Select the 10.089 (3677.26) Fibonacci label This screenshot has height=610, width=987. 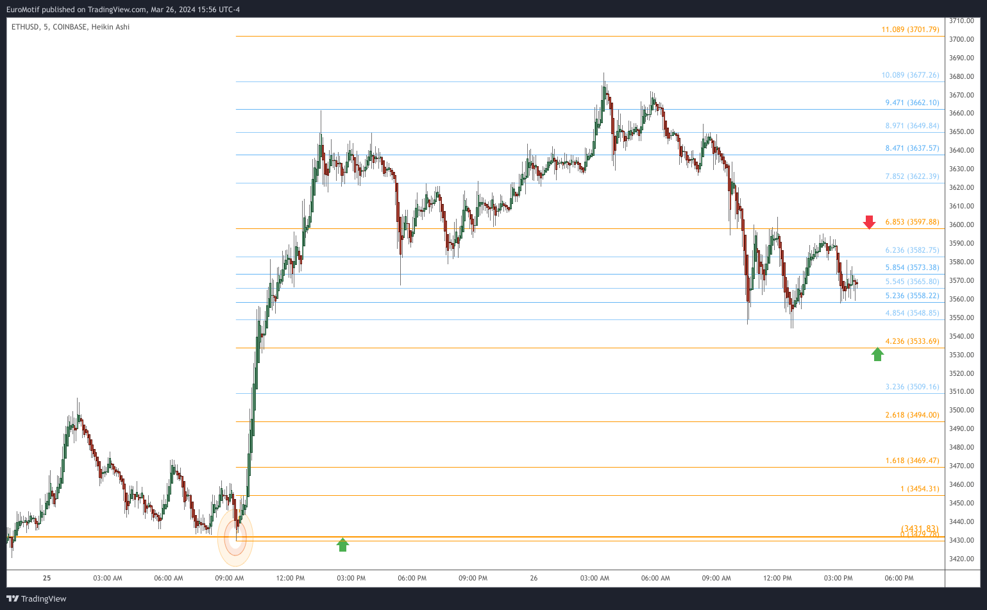[x=910, y=75]
